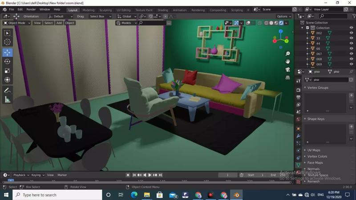Switch to the Modeling workspace tab
Image resolution: width=356 pixels, height=200 pixels.
[88, 10]
